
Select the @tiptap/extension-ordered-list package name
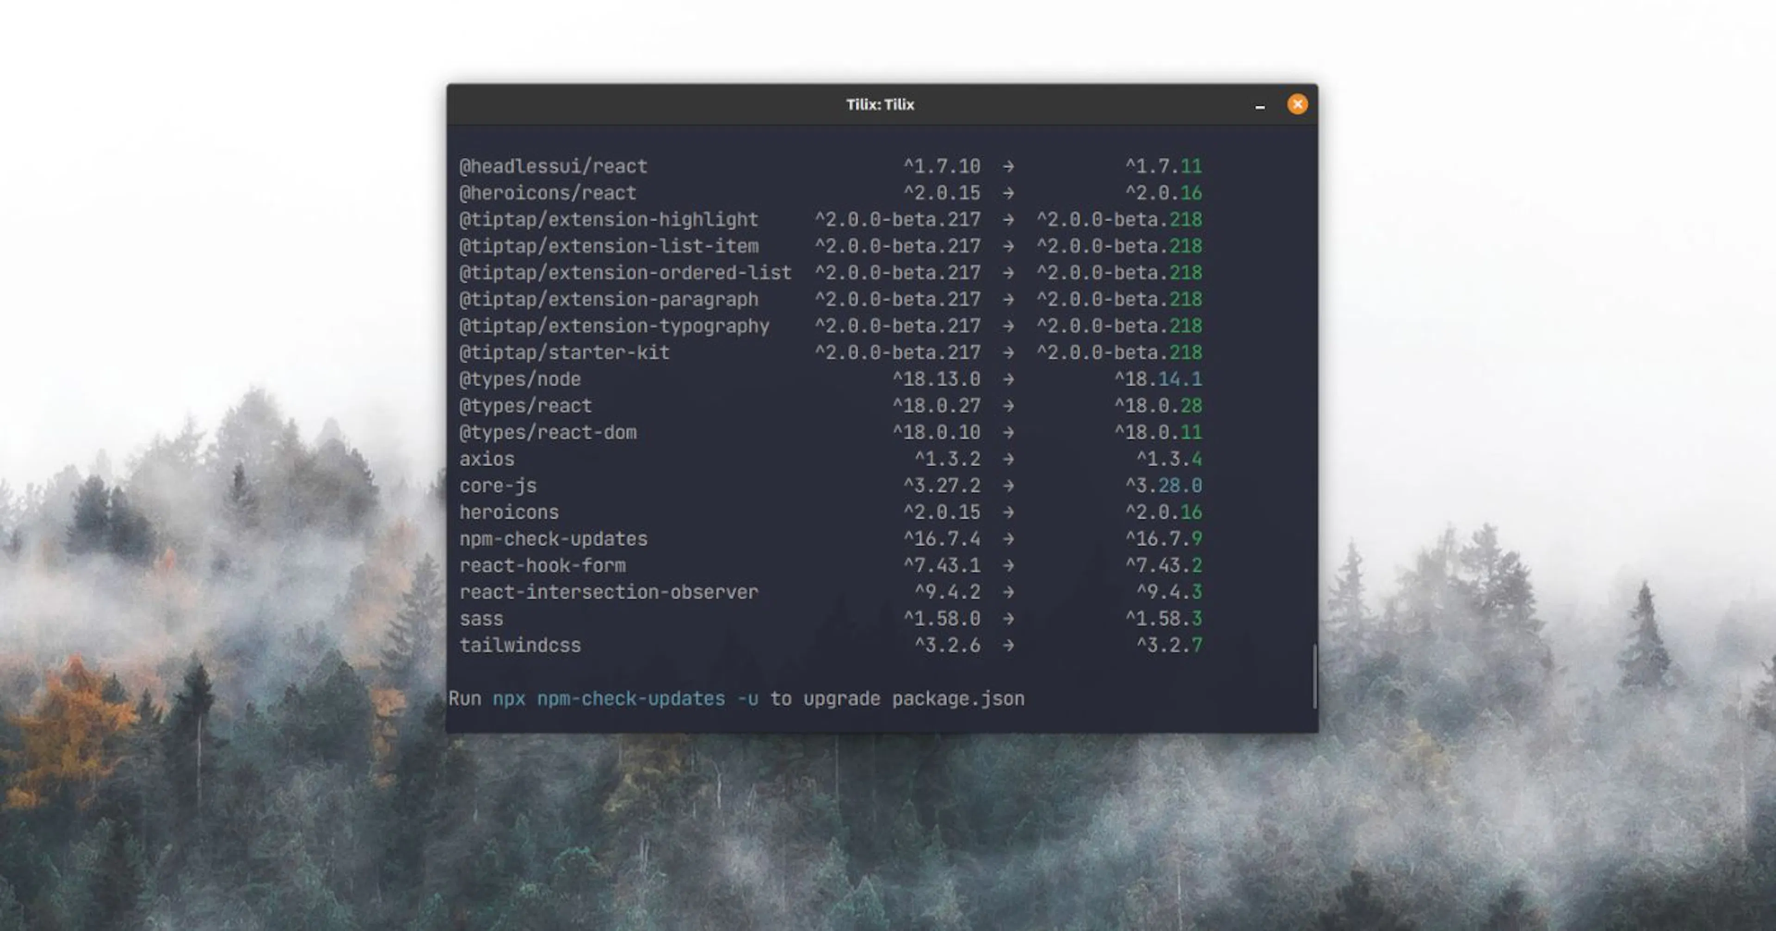point(625,273)
